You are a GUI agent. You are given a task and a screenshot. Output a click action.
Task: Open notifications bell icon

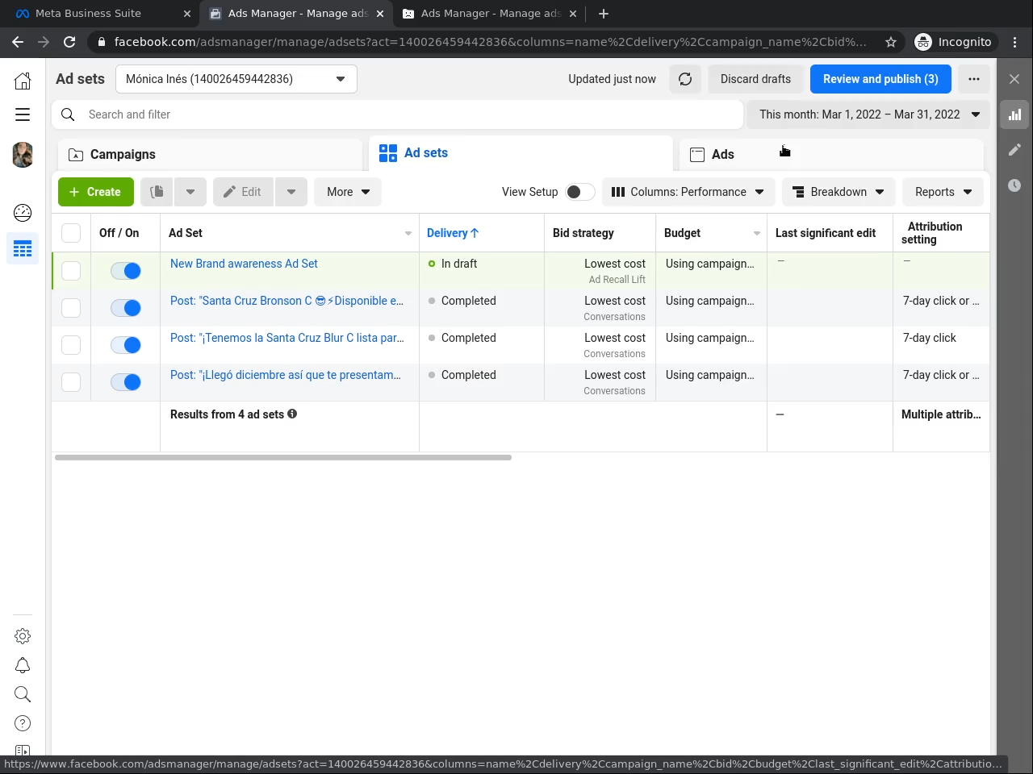coord(23,665)
